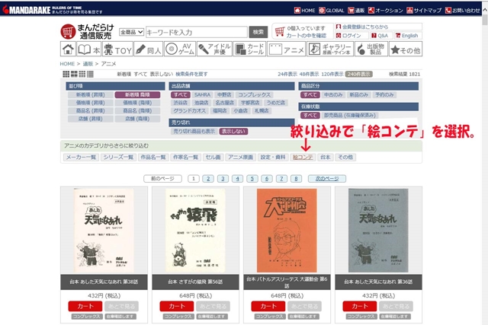Select the 絵コンテ category filter
The image size is (488, 325).
[x=303, y=157]
